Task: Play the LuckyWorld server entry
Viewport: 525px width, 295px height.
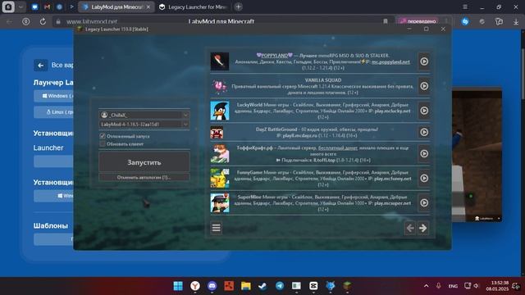Action: pyautogui.click(x=424, y=111)
